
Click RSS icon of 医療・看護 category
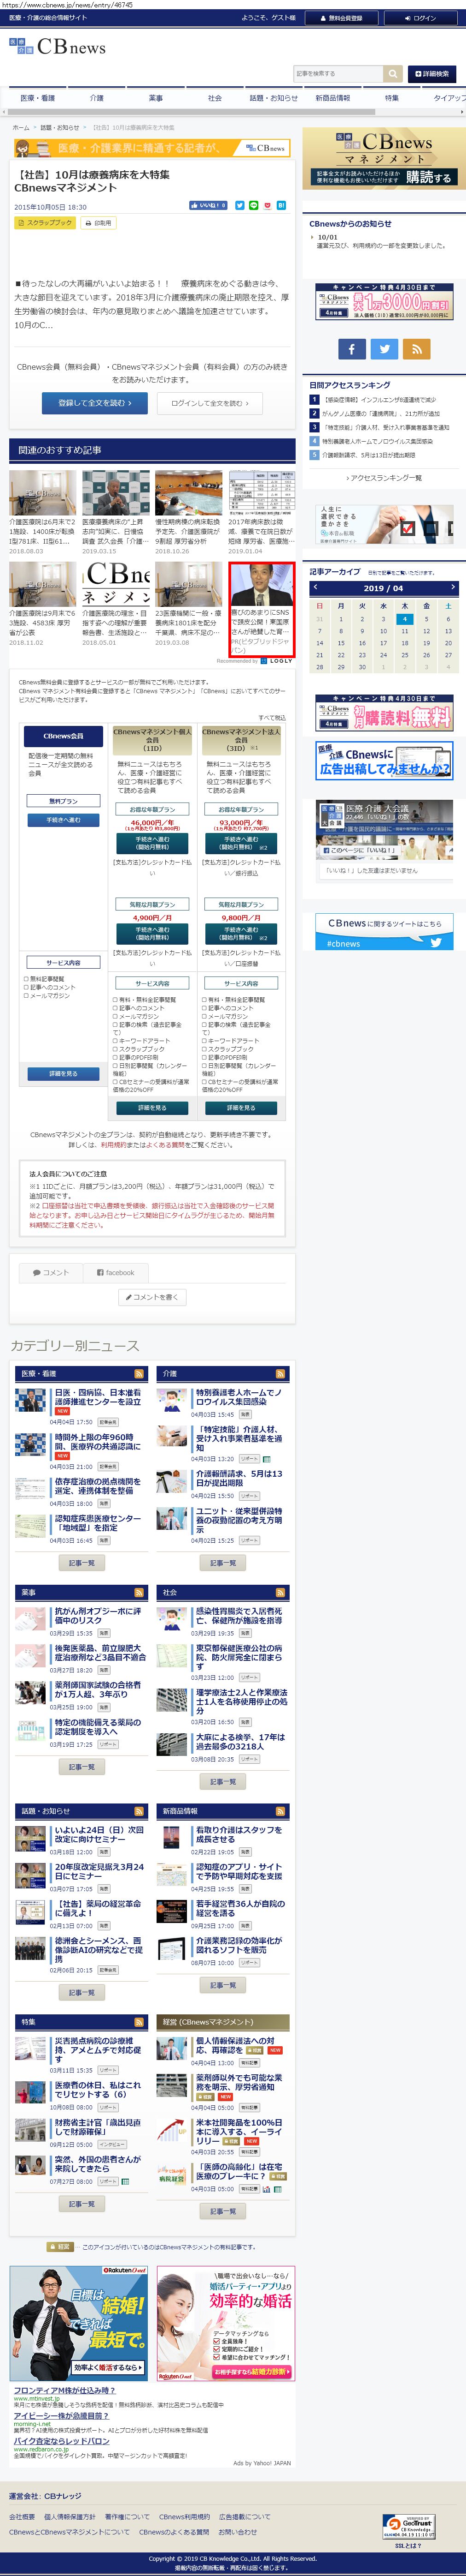[x=139, y=1374]
